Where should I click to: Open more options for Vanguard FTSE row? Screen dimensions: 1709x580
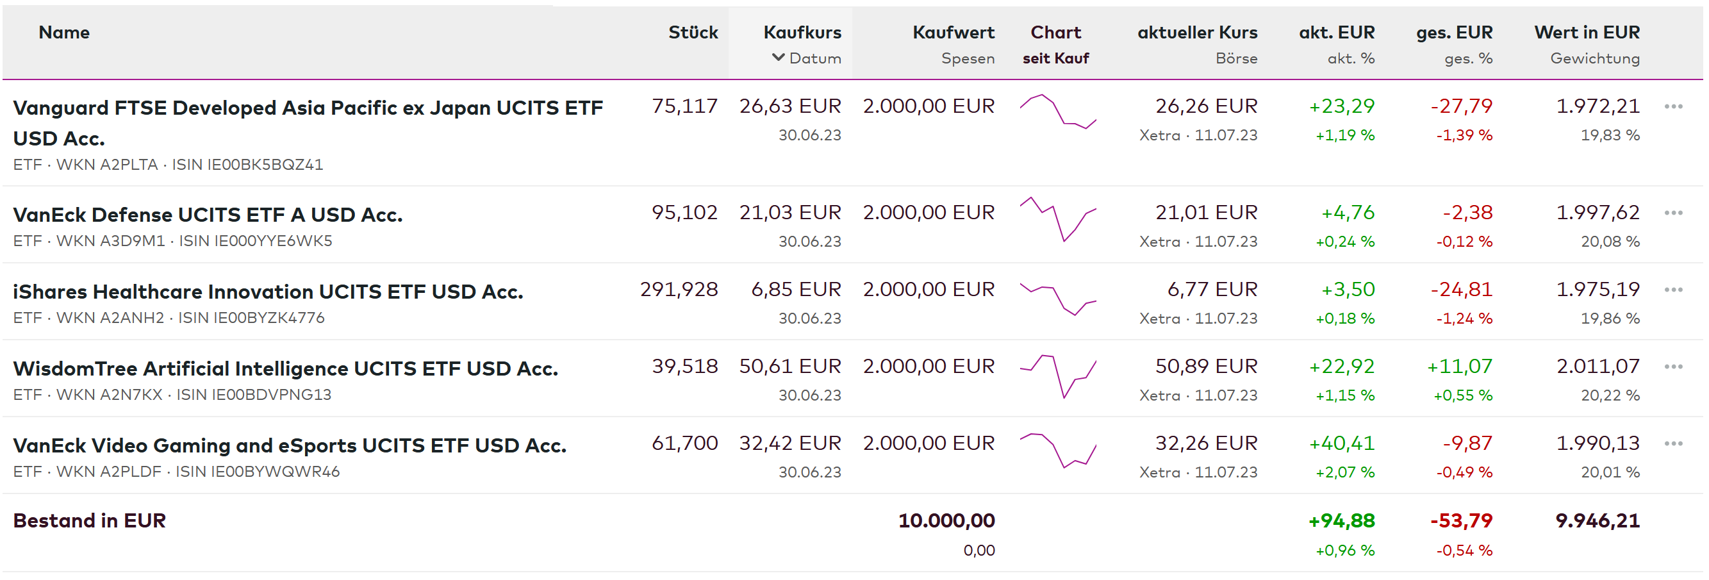pos(1672,107)
